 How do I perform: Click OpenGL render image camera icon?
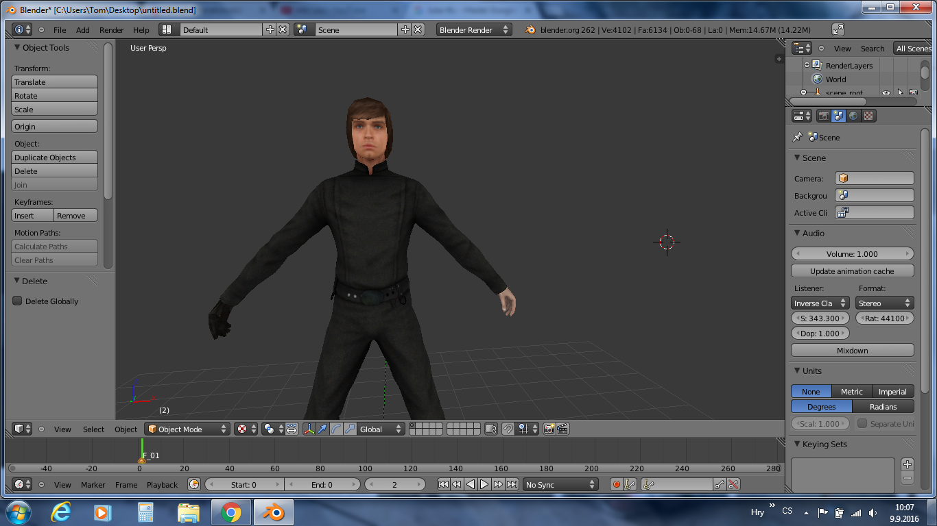tap(549, 429)
